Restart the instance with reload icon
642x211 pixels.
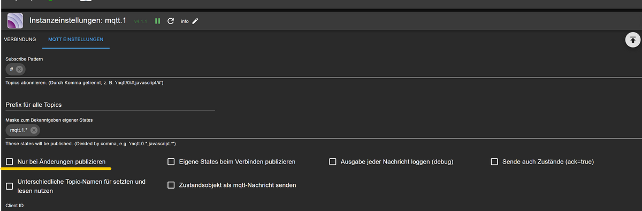[171, 21]
